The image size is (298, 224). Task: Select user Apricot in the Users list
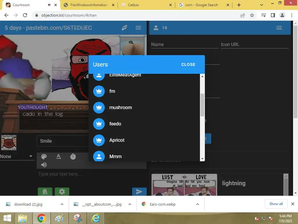pyautogui.click(x=144, y=140)
